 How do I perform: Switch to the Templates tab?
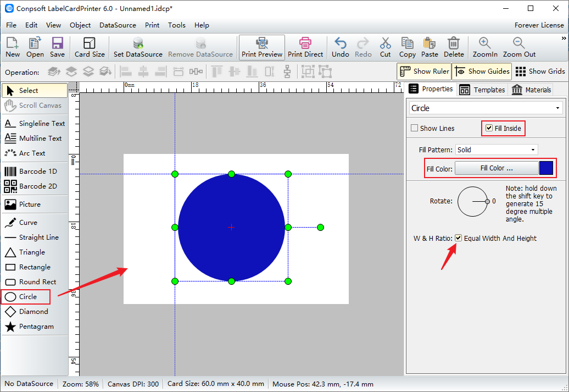(x=482, y=90)
